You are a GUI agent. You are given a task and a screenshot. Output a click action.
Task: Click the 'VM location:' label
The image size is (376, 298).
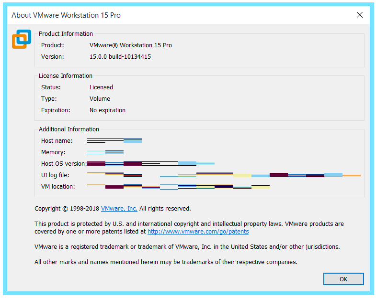point(58,187)
